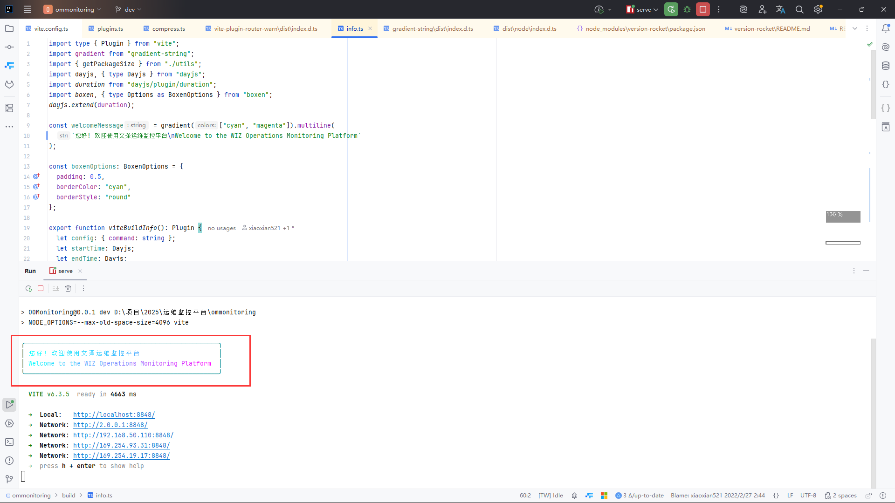Open the http://localhost:8848/ link
Viewport: 895px width, 503px height.
114,415
